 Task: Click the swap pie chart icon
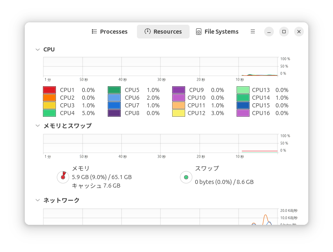(x=186, y=177)
